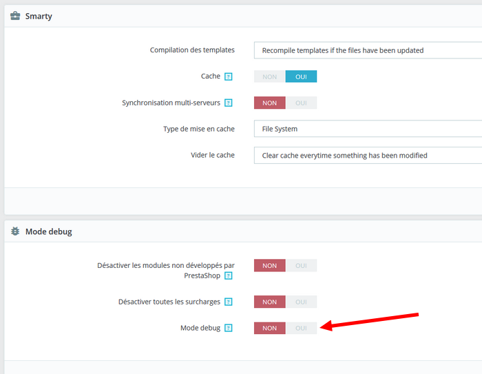
Task: Click help icon beside Désactiver toutes les surcharges
Action: tap(229, 302)
